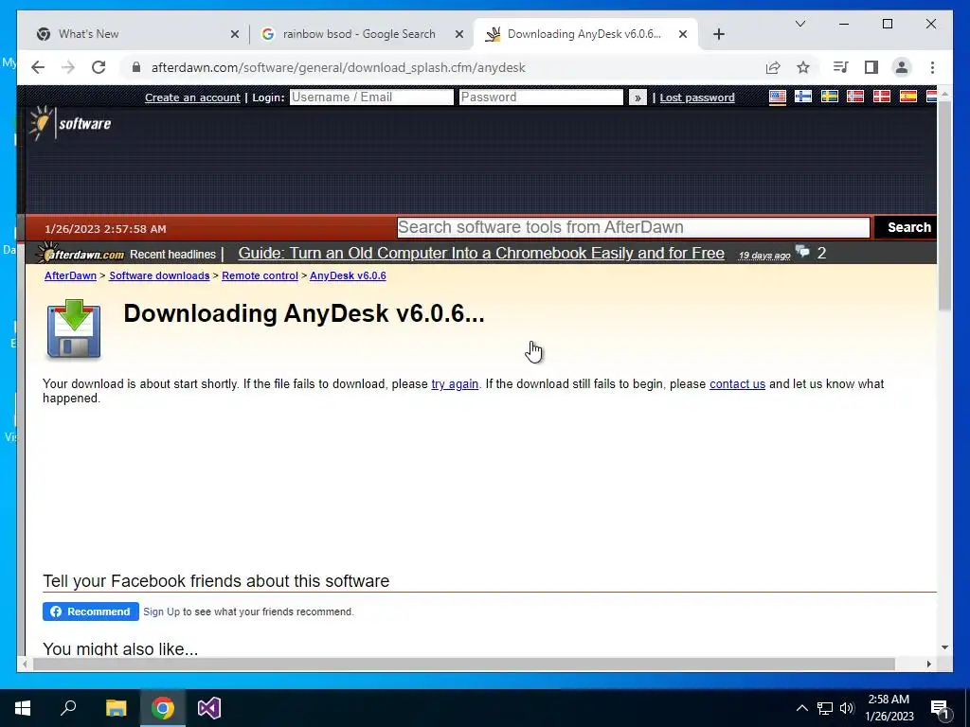Submit login with the » button
The width and height of the screenshot is (970, 727).
[638, 98]
